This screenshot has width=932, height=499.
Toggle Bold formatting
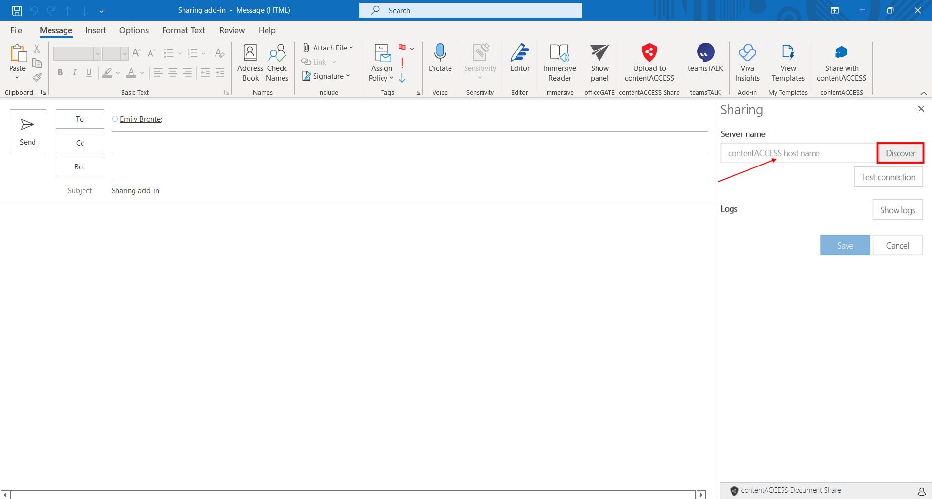60,73
